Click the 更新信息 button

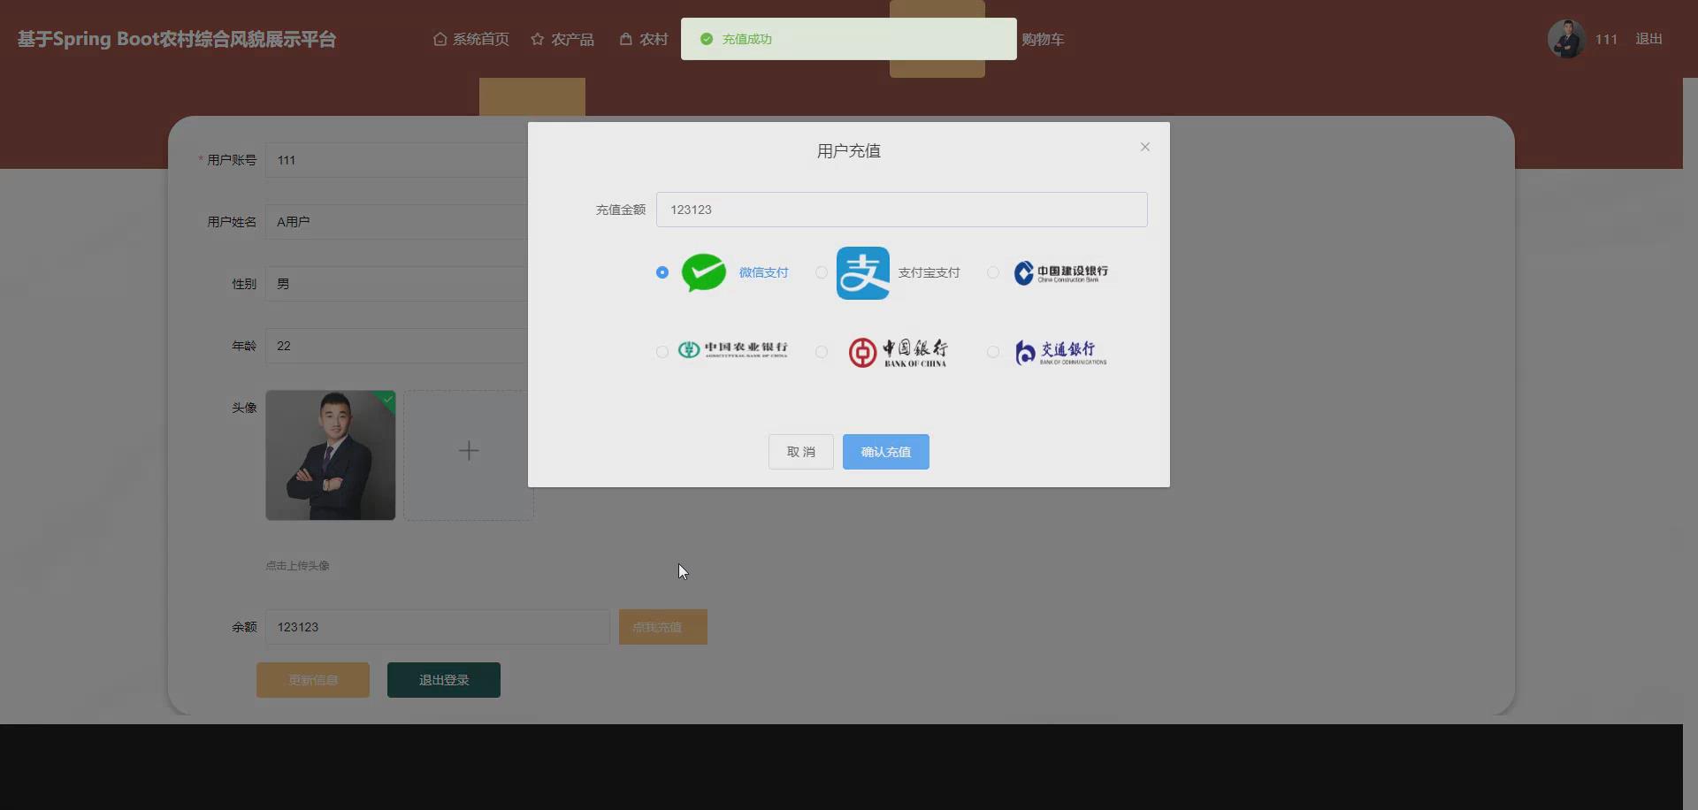click(313, 680)
